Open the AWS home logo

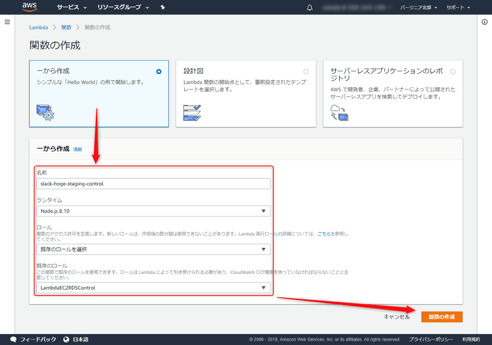(29, 7)
